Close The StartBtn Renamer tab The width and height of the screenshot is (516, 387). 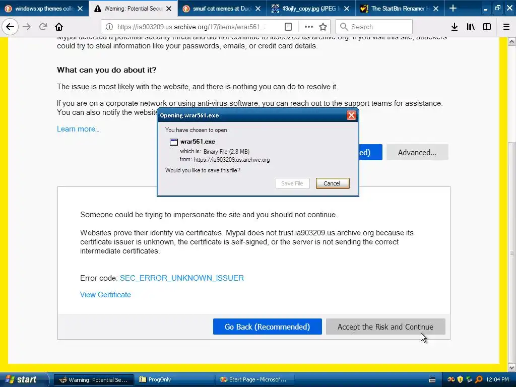coord(436,9)
